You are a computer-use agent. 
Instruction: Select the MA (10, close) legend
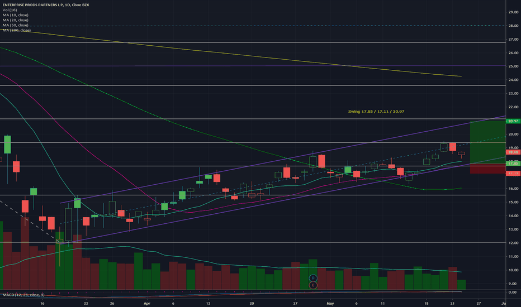[15, 15]
